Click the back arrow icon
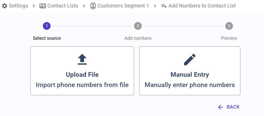 click(x=220, y=107)
